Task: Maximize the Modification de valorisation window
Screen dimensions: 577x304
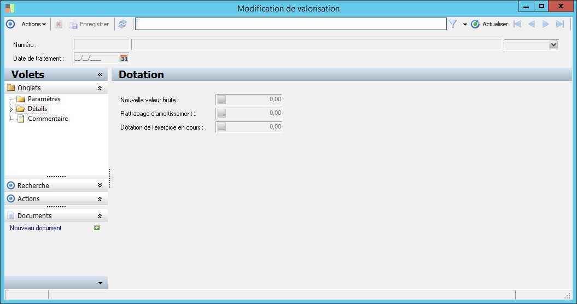Action: coord(541,6)
